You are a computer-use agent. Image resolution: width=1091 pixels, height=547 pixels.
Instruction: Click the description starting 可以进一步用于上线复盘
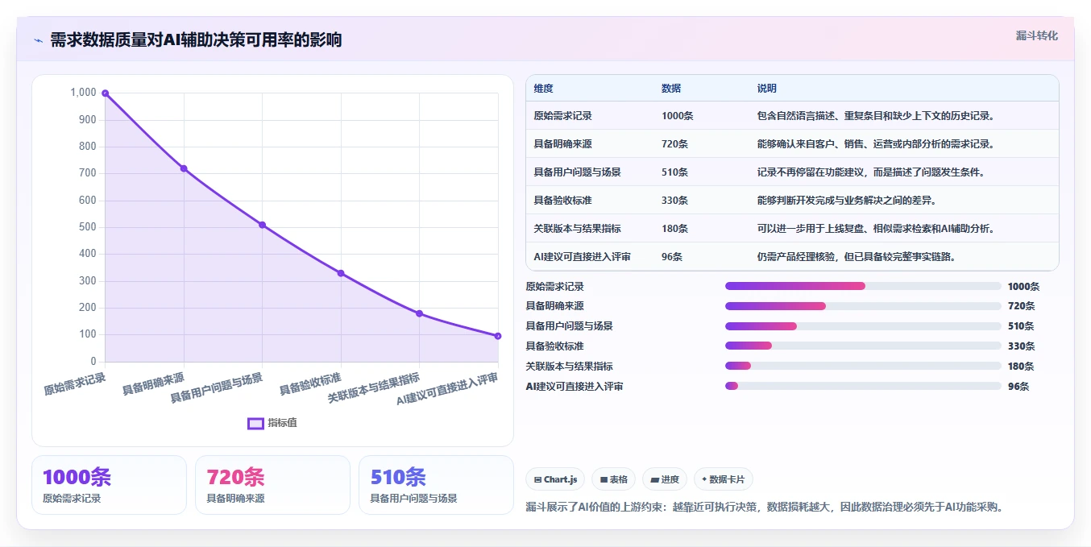tap(876, 229)
